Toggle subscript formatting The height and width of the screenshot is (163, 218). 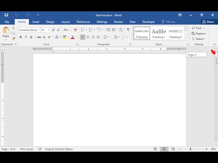pyautogui.click(x=44, y=37)
